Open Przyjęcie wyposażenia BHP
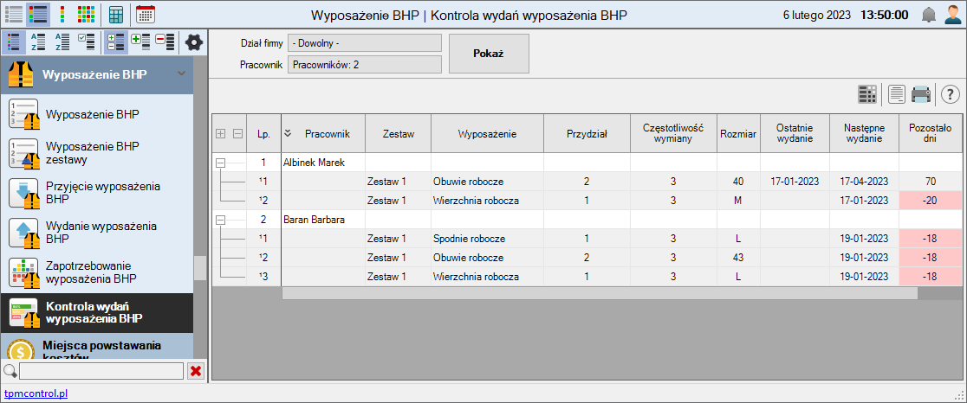 pyautogui.click(x=97, y=193)
